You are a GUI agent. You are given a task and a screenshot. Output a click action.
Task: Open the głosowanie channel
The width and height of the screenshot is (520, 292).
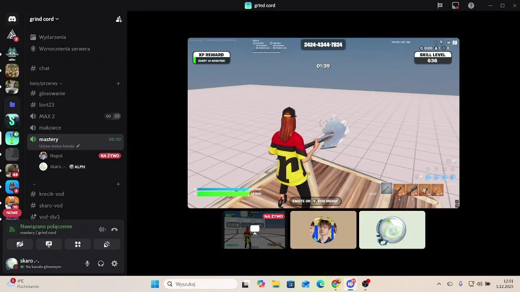pyautogui.click(x=52, y=93)
